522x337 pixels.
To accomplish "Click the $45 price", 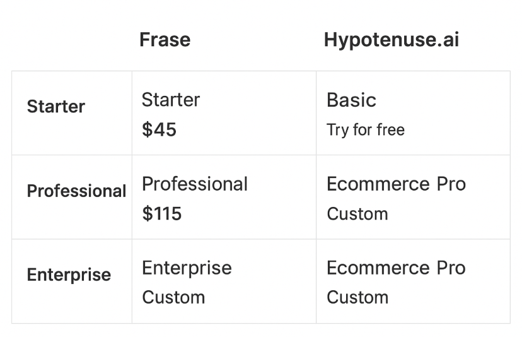I will click(159, 129).
